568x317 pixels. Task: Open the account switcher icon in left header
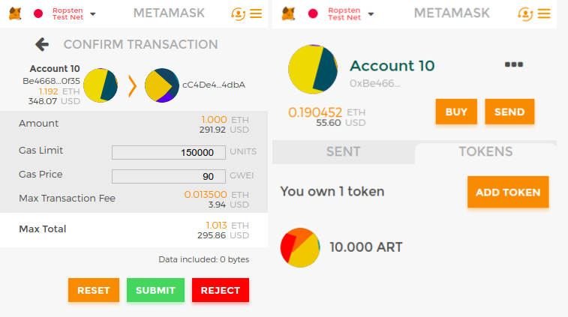click(x=239, y=13)
